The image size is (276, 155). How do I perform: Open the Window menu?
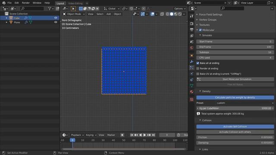pos(37,3)
